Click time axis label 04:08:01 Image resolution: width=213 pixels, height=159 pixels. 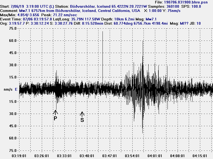tap(177, 156)
